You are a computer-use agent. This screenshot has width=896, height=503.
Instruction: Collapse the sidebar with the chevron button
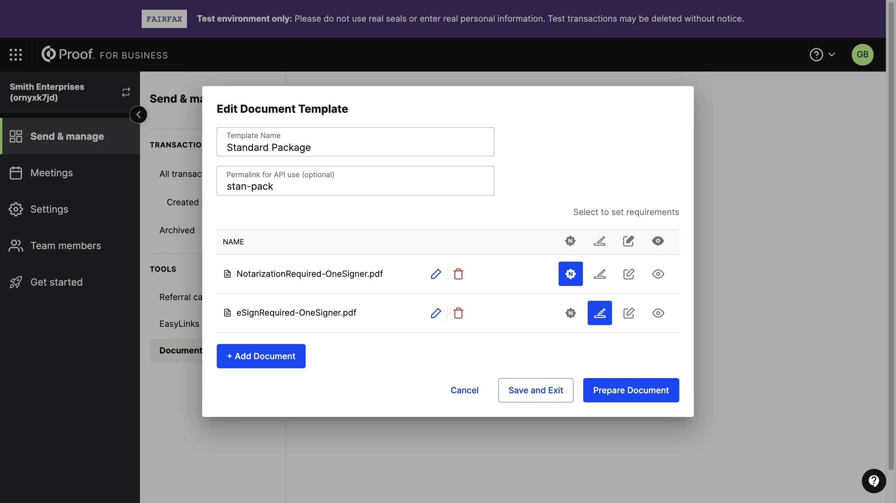point(138,115)
